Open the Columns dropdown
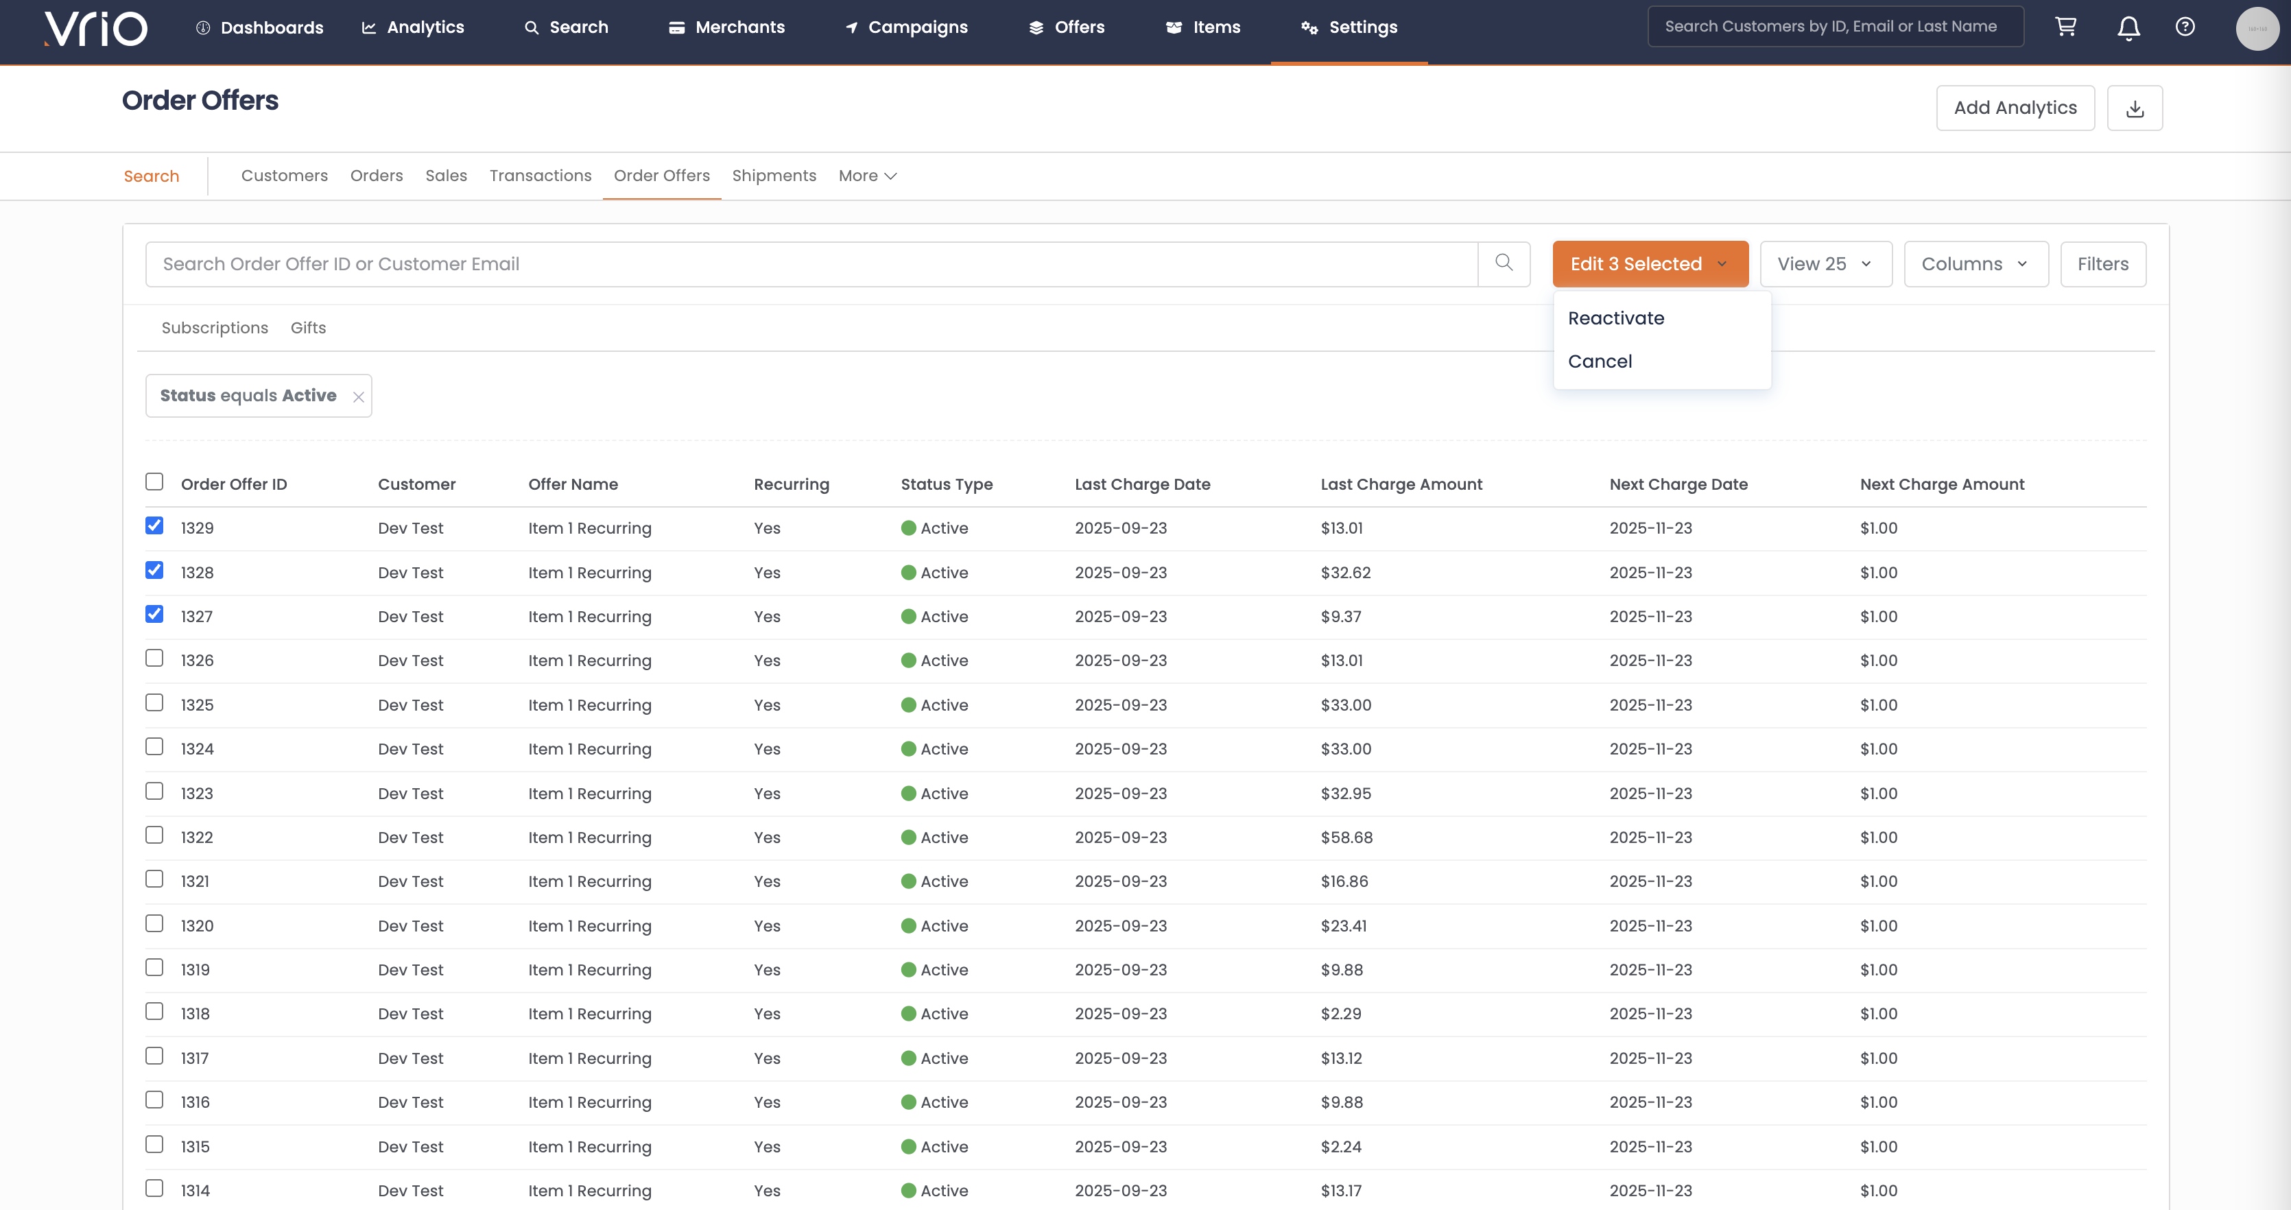 (x=1975, y=264)
